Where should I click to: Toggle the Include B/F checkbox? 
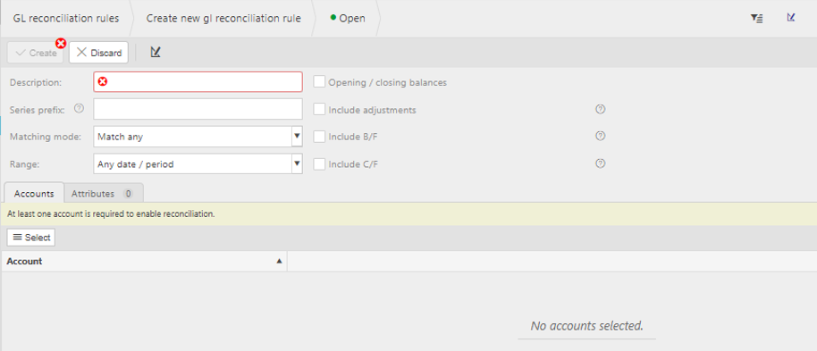click(x=319, y=137)
